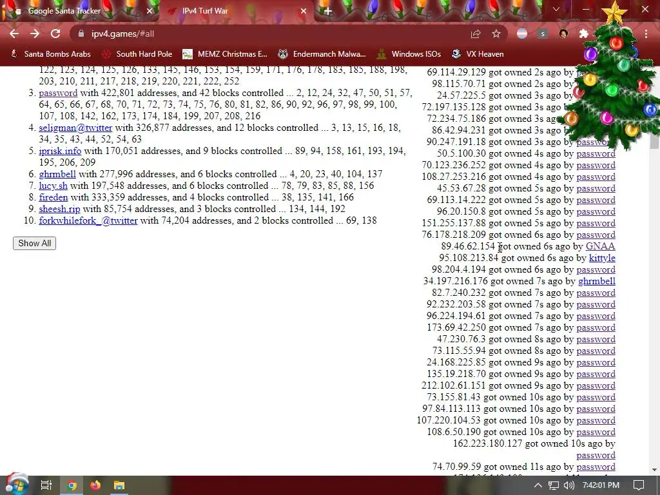Open the tab search dropdown arrow
This screenshot has width=660, height=495.
[556, 9]
